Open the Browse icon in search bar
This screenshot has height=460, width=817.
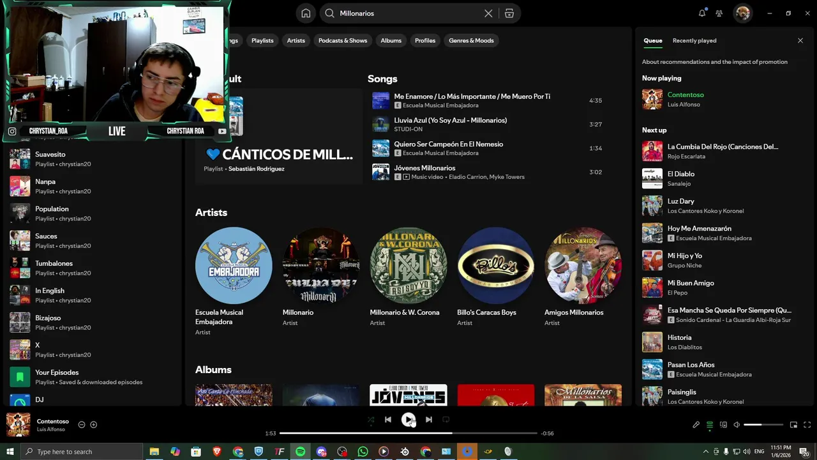click(509, 13)
